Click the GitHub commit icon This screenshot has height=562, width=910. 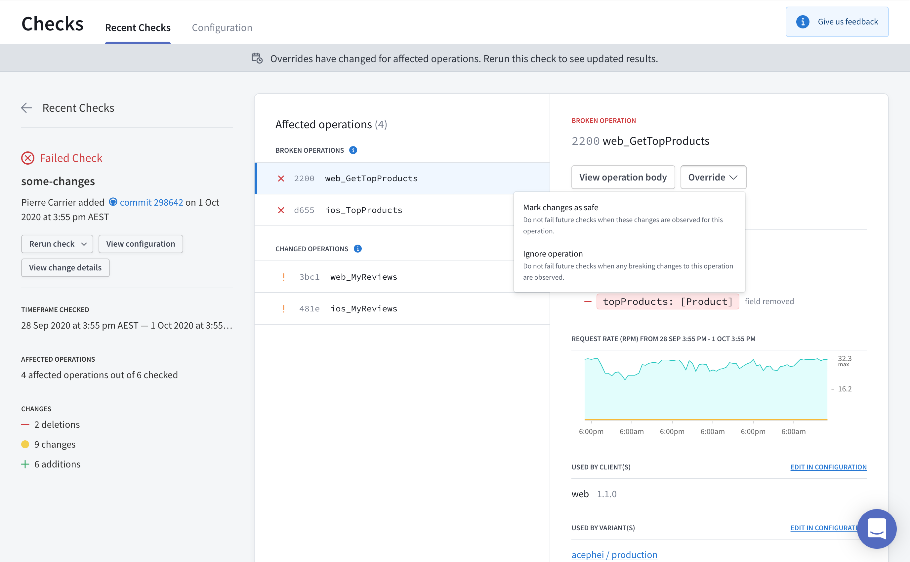point(113,202)
